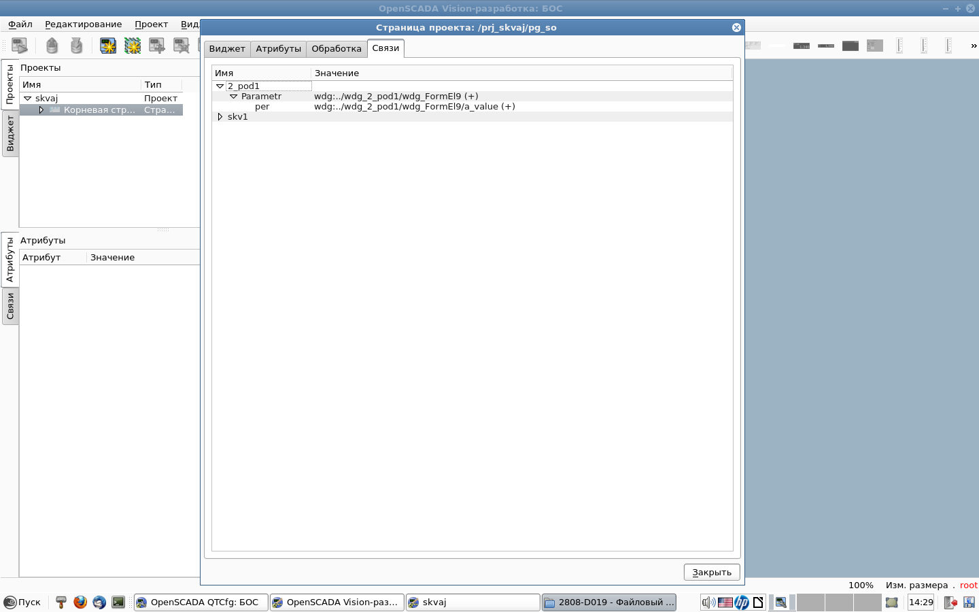Show more toolbar items via the chevron
Image resolution: width=979 pixels, height=612 pixels.
[974, 46]
